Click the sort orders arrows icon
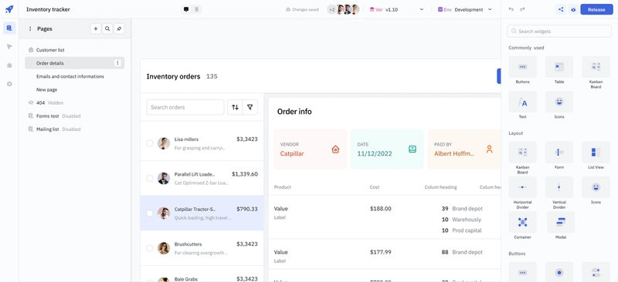The width and height of the screenshot is (618, 282). coord(235,107)
